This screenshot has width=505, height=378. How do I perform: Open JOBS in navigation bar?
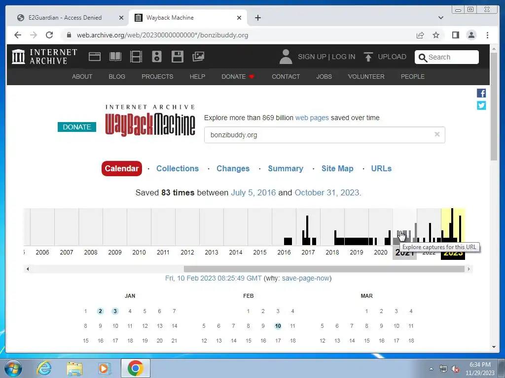coord(324,76)
